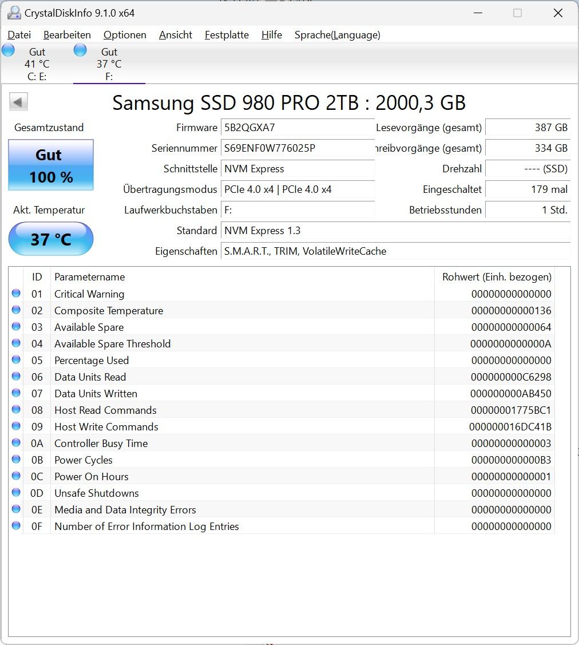Click the total writes value 334 GB
This screenshot has width=579, height=645.
point(528,148)
